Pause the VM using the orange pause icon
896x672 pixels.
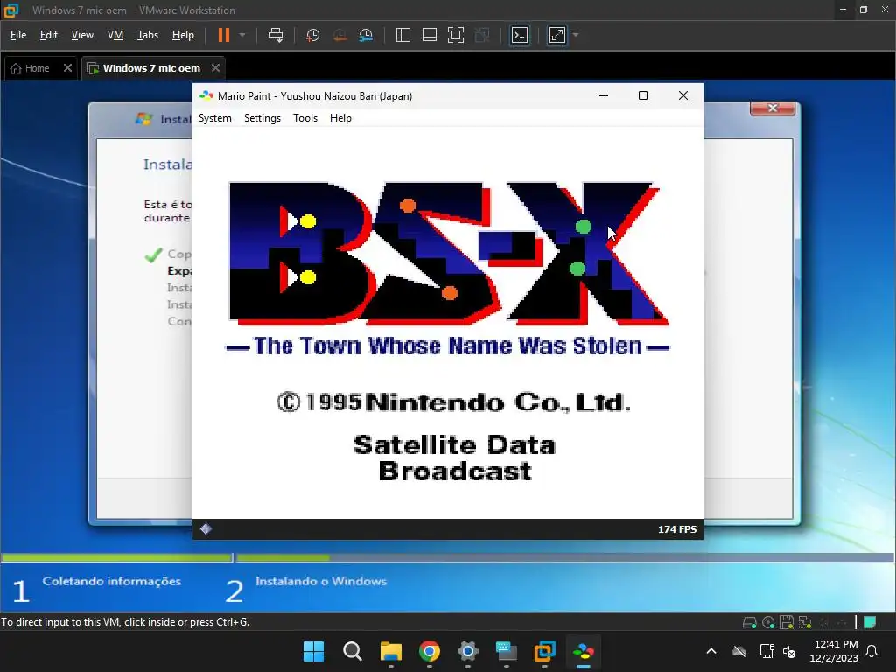[224, 35]
